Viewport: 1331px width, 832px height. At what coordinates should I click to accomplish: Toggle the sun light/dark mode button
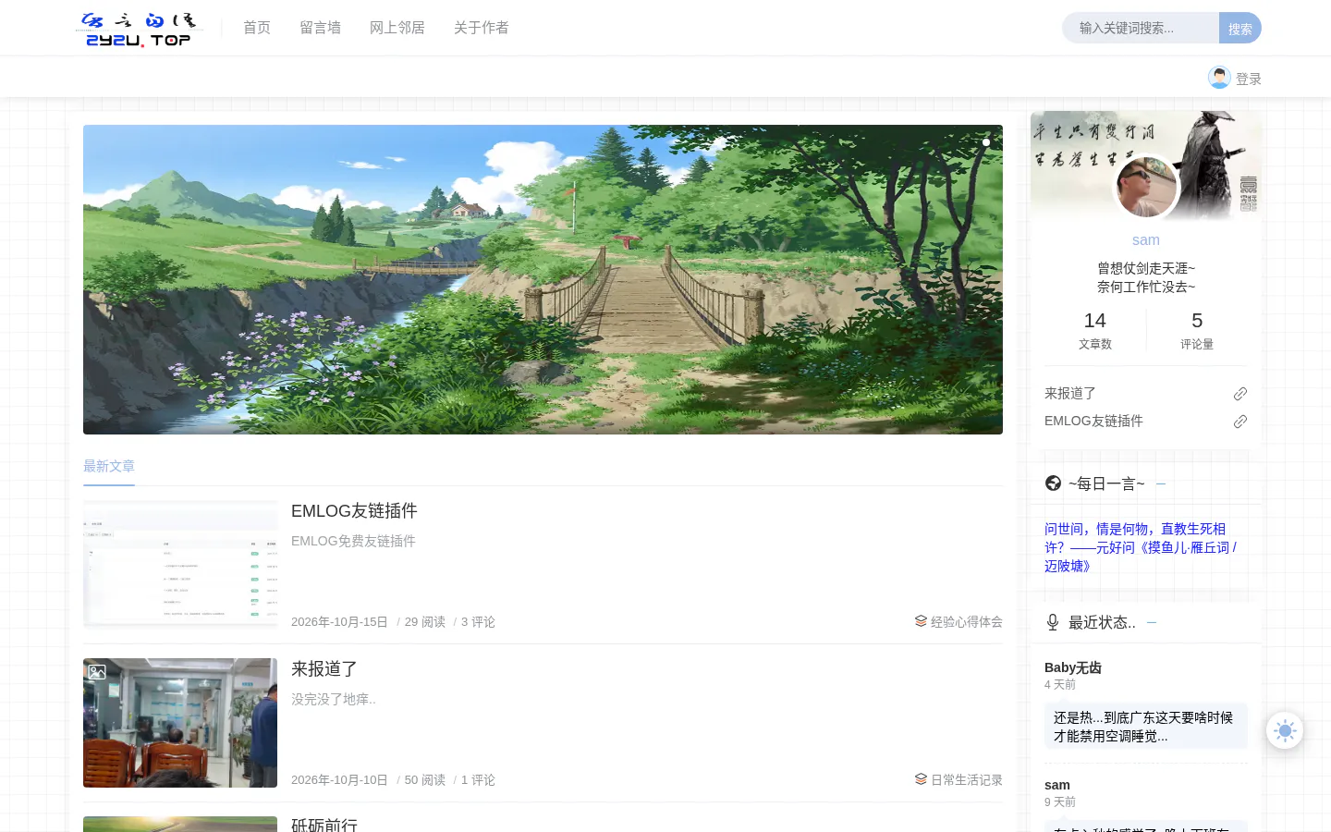1285,730
